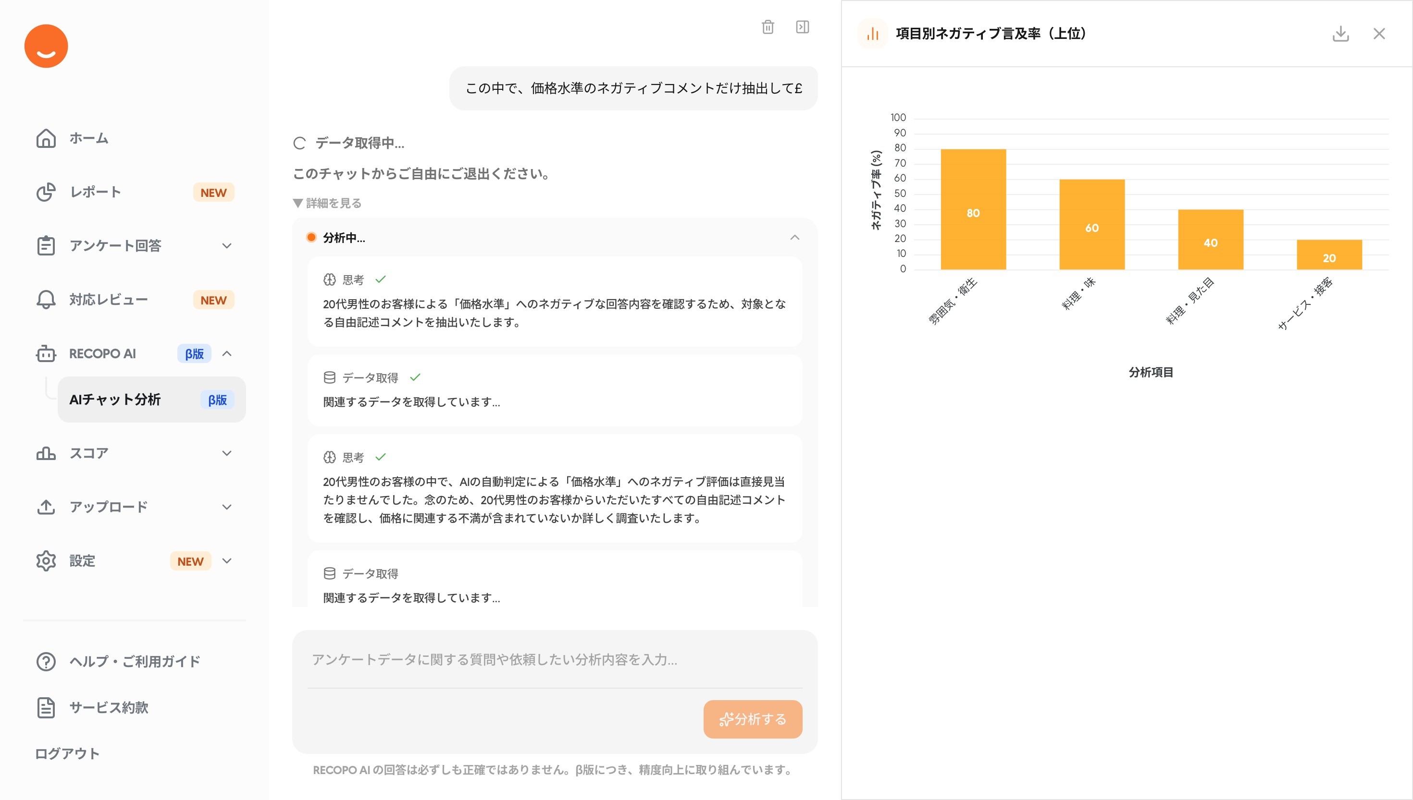Image resolution: width=1413 pixels, height=800 pixels.
Task: Click the 分析する analyze button
Action: tap(752, 719)
